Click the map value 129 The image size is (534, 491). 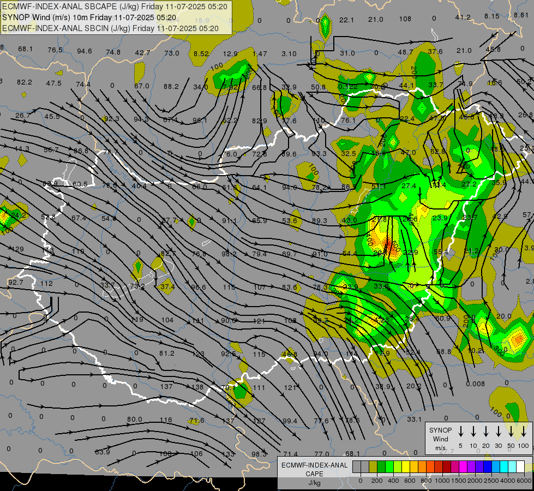point(17,249)
